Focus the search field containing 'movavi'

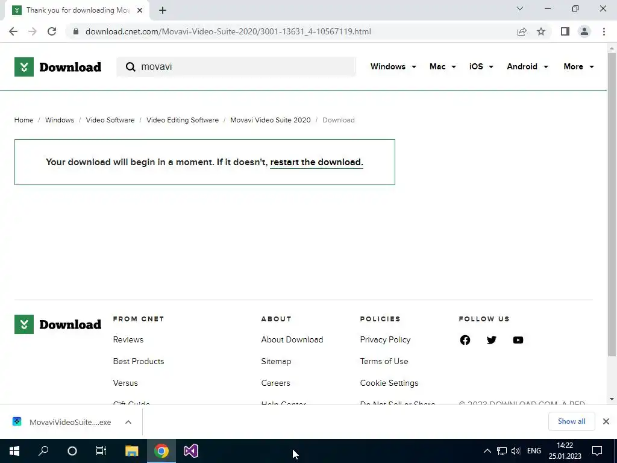tap(236, 67)
